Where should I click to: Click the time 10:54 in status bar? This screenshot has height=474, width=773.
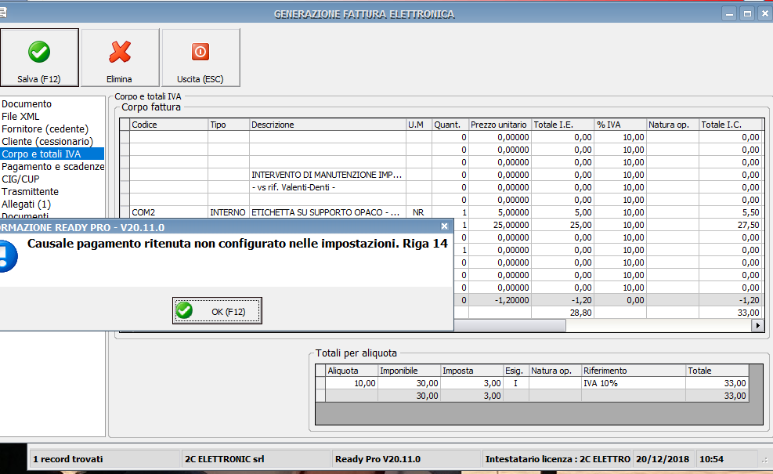727,459
